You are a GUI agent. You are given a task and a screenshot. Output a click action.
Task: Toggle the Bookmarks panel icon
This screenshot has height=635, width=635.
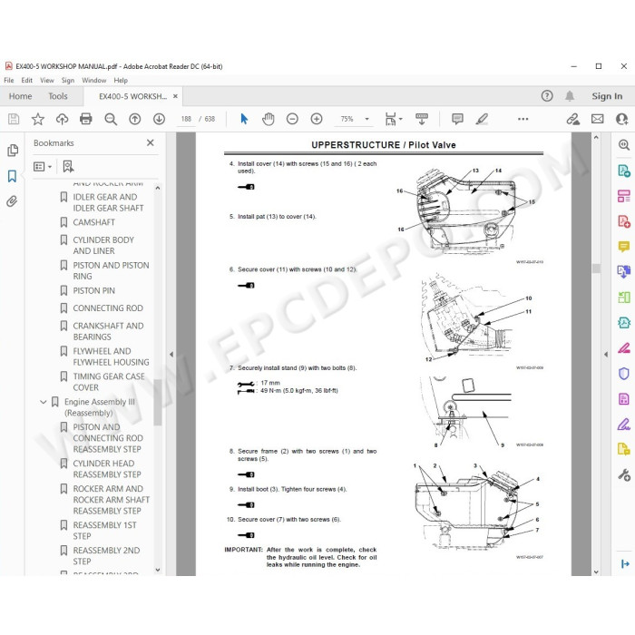(x=12, y=176)
